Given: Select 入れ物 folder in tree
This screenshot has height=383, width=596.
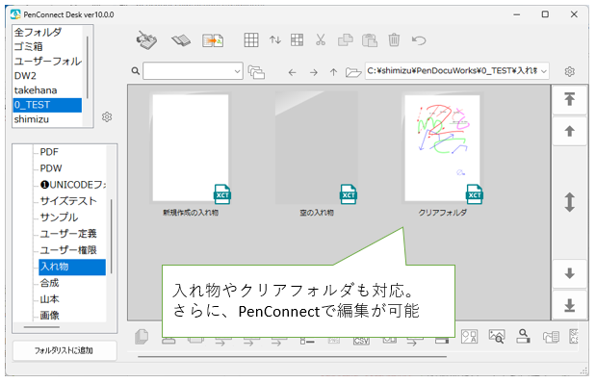Looking at the screenshot, I should coord(72,267).
